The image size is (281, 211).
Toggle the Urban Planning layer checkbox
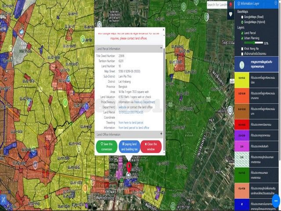[241, 38]
